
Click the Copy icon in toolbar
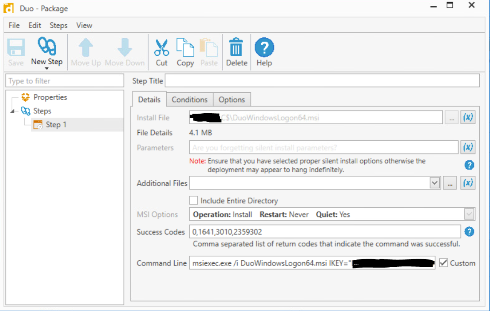click(185, 47)
